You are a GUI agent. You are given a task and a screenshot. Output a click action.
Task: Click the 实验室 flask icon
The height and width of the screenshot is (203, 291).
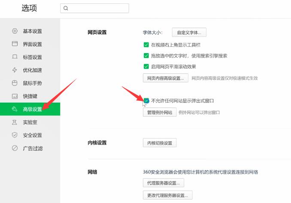pos(15,122)
